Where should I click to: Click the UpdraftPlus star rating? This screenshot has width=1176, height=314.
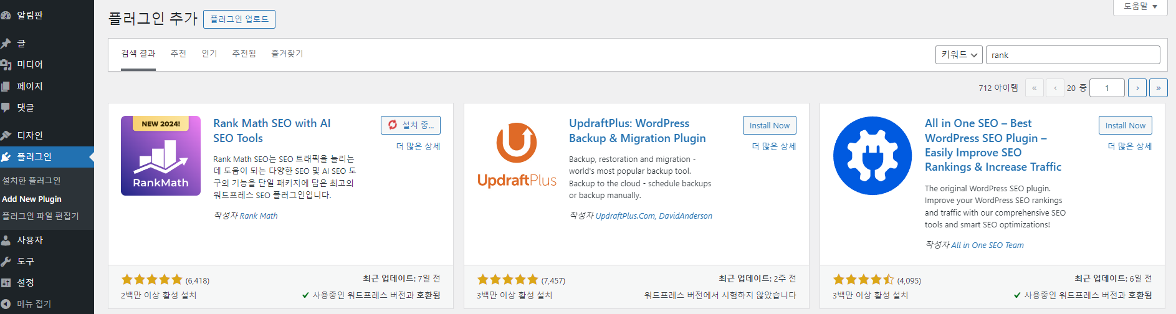click(x=507, y=280)
